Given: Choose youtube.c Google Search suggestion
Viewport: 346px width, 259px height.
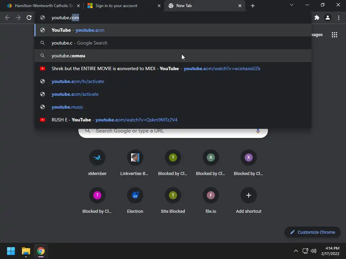Looking at the screenshot, I should [x=173, y=43].
